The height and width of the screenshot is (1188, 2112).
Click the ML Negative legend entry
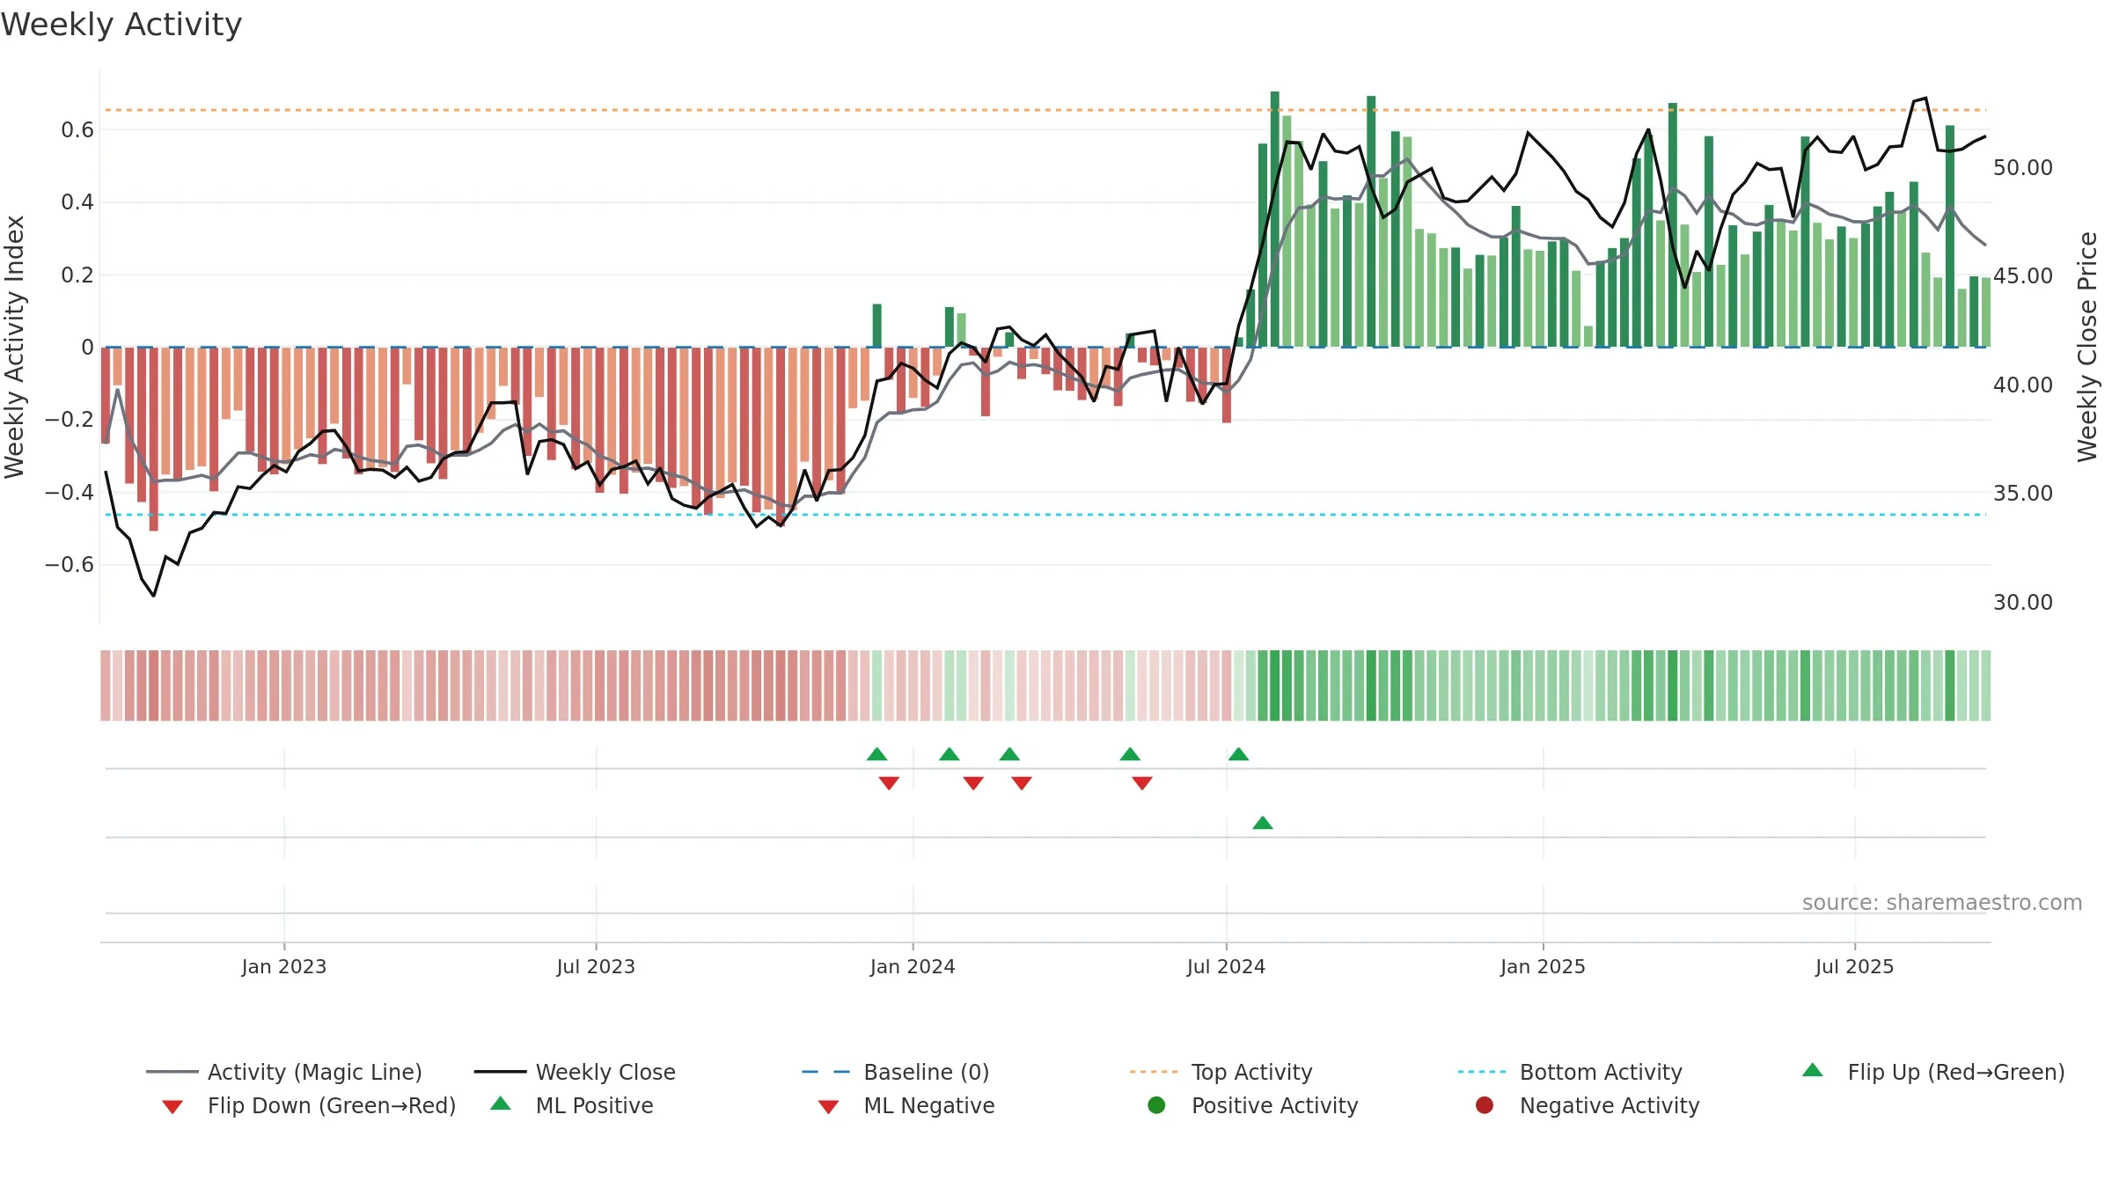coord(906,1105)
